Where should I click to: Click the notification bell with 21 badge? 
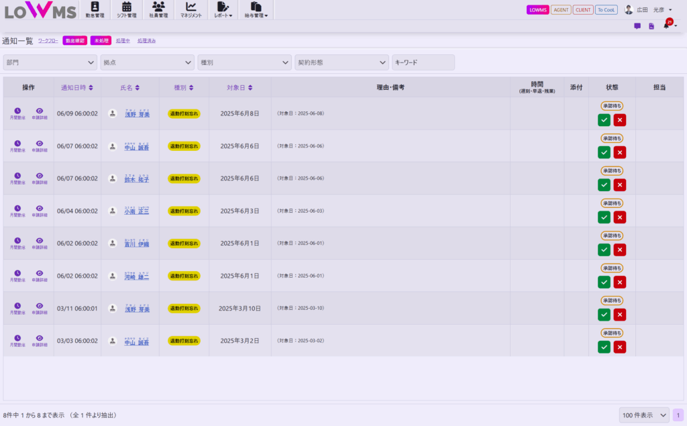pos(667,25)
